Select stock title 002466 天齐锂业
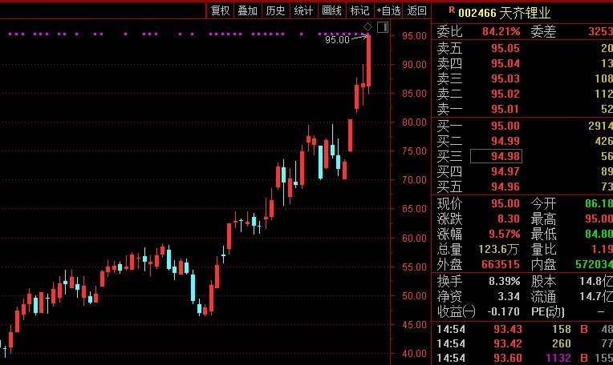613x365 pixels. coord(504,14)
